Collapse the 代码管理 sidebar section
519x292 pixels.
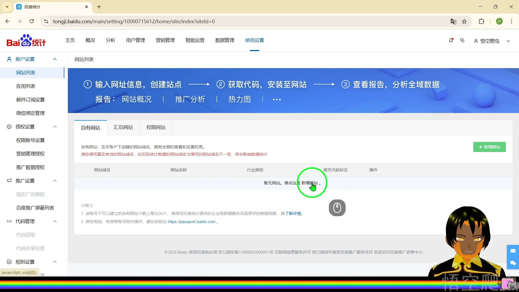click(55, 221)
